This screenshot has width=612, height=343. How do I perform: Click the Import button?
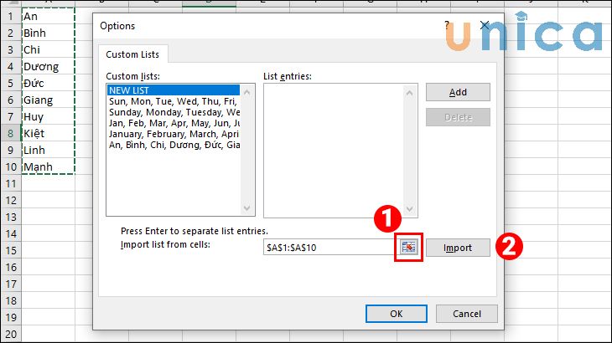tap(458, 248)
